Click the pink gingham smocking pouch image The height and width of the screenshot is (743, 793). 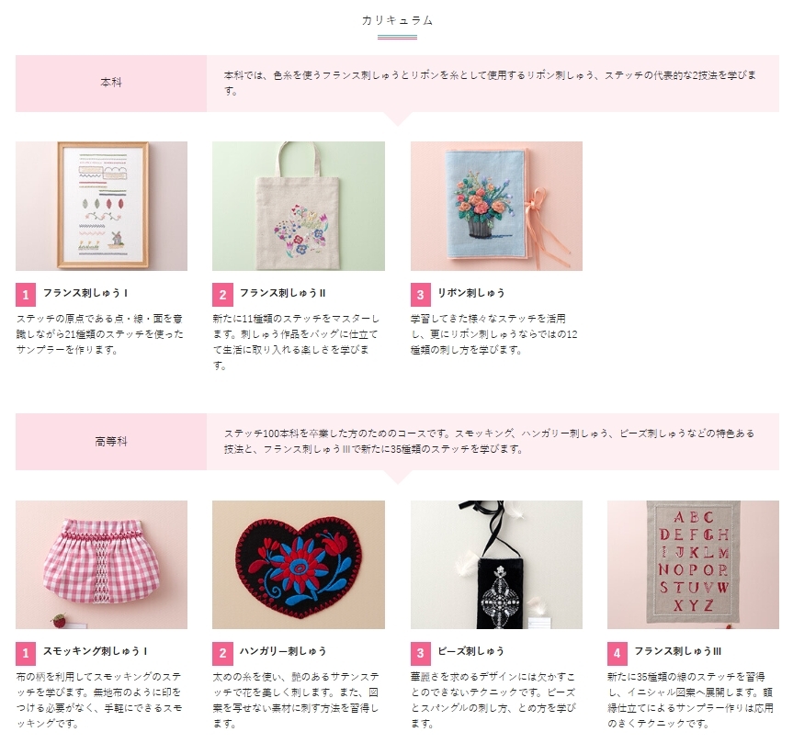tap(101, 565)
